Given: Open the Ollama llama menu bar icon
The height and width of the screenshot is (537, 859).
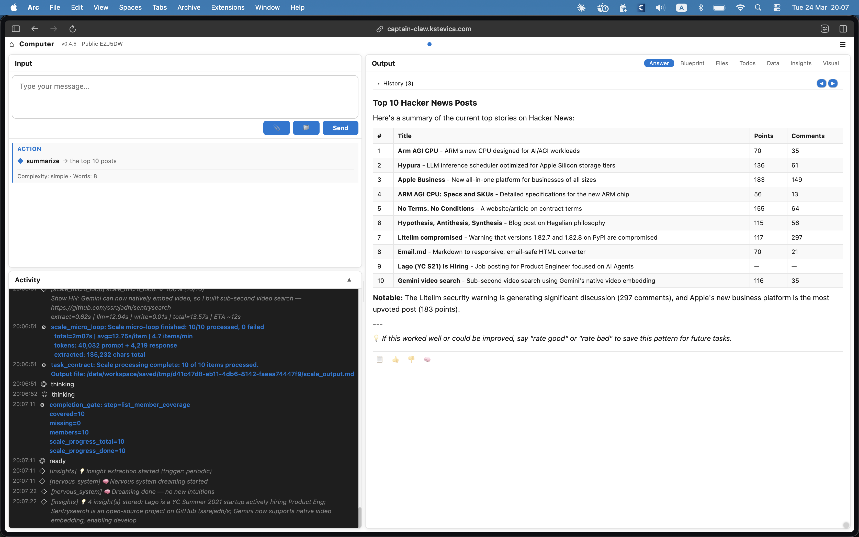Looking at the screenshot, I should coord(623,7).
